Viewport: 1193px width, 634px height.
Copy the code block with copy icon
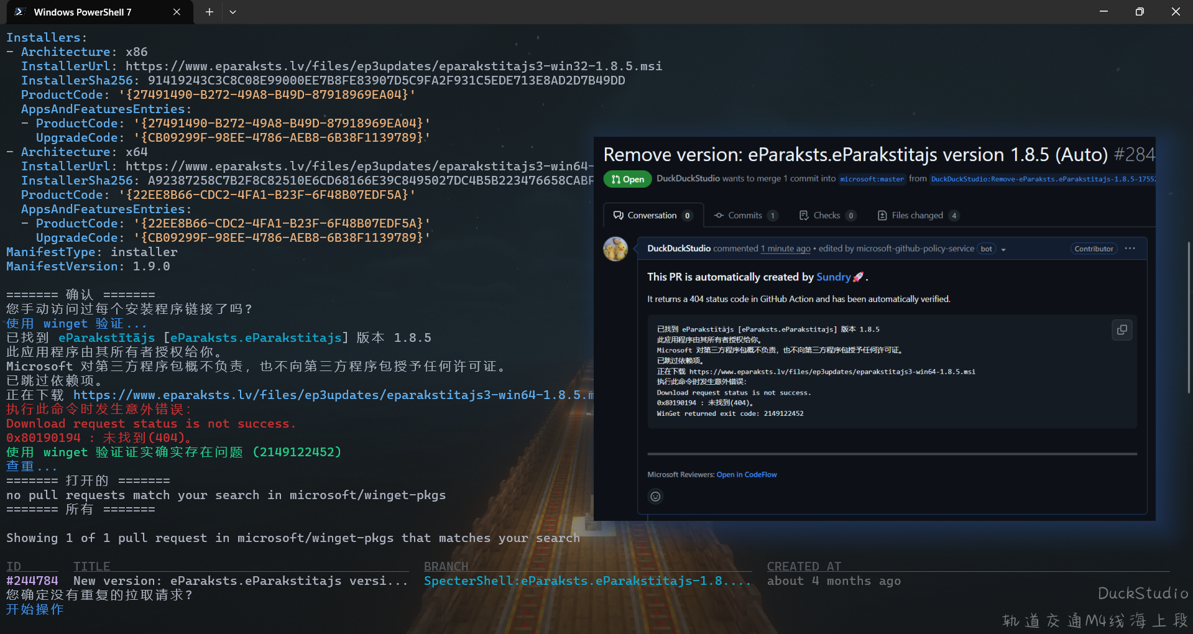tap(1122, 330)
